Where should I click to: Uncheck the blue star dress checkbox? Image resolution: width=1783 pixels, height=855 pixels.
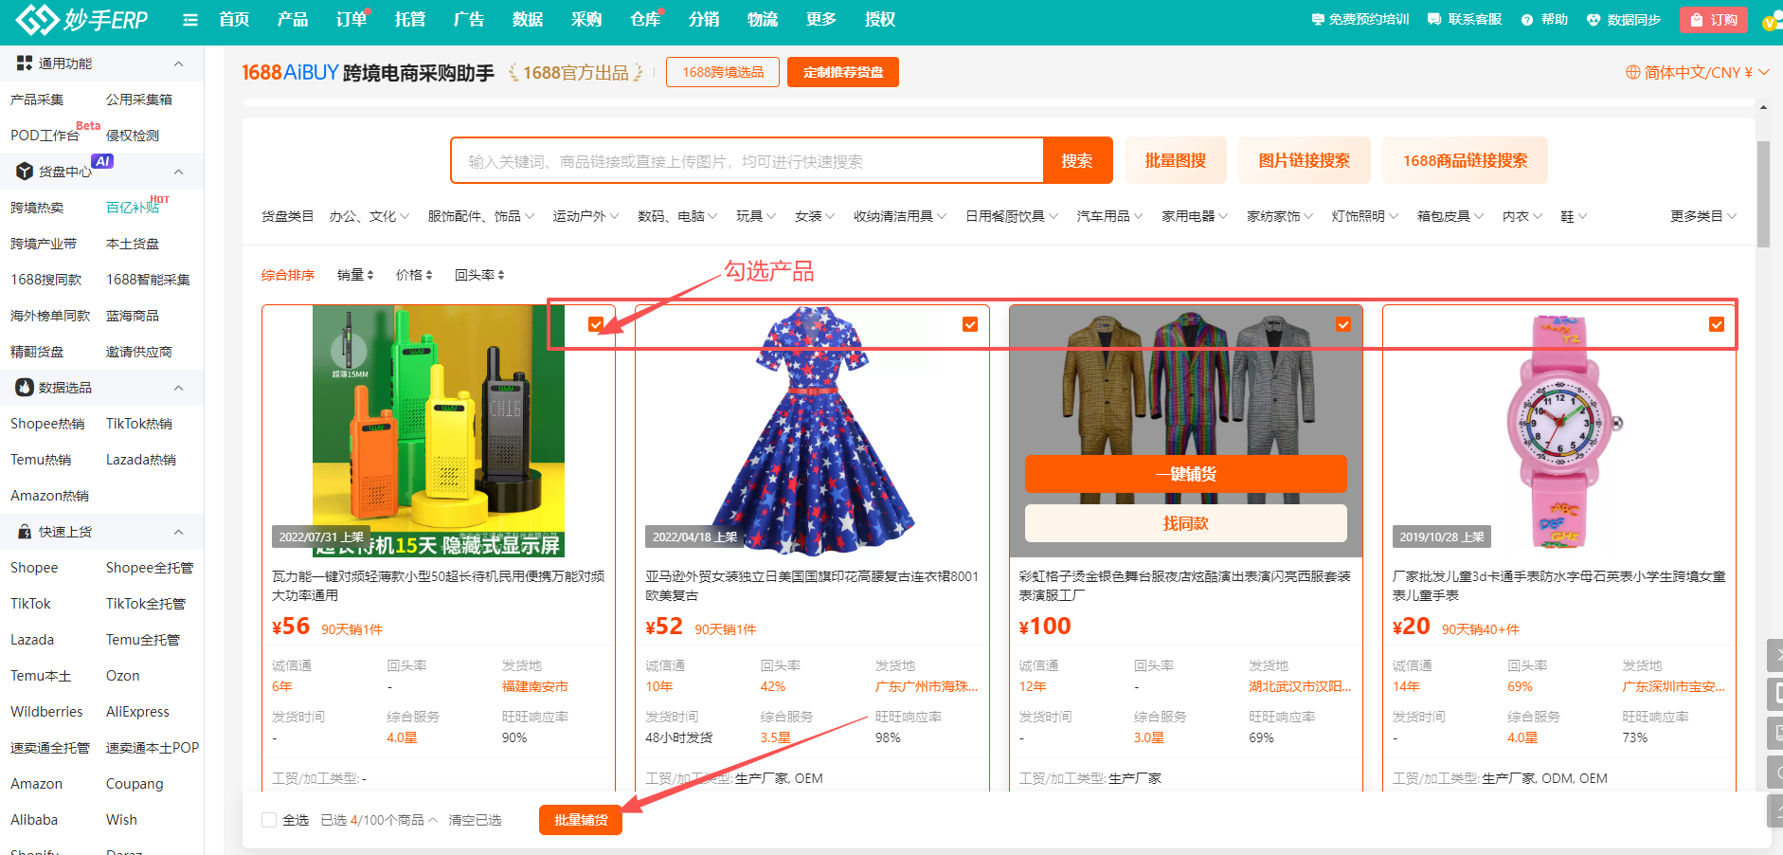(969, 324)
